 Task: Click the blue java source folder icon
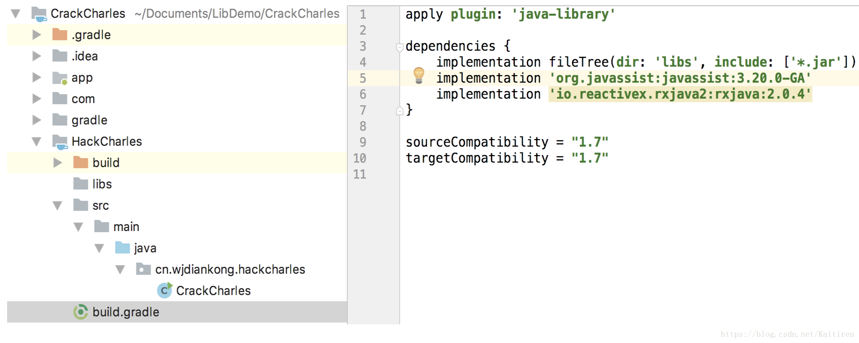point(123,247)
